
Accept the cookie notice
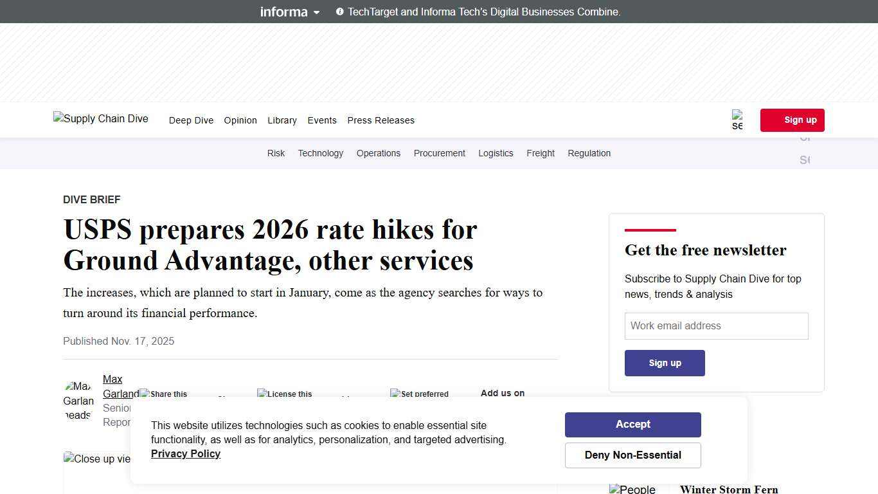pos(632,424)
